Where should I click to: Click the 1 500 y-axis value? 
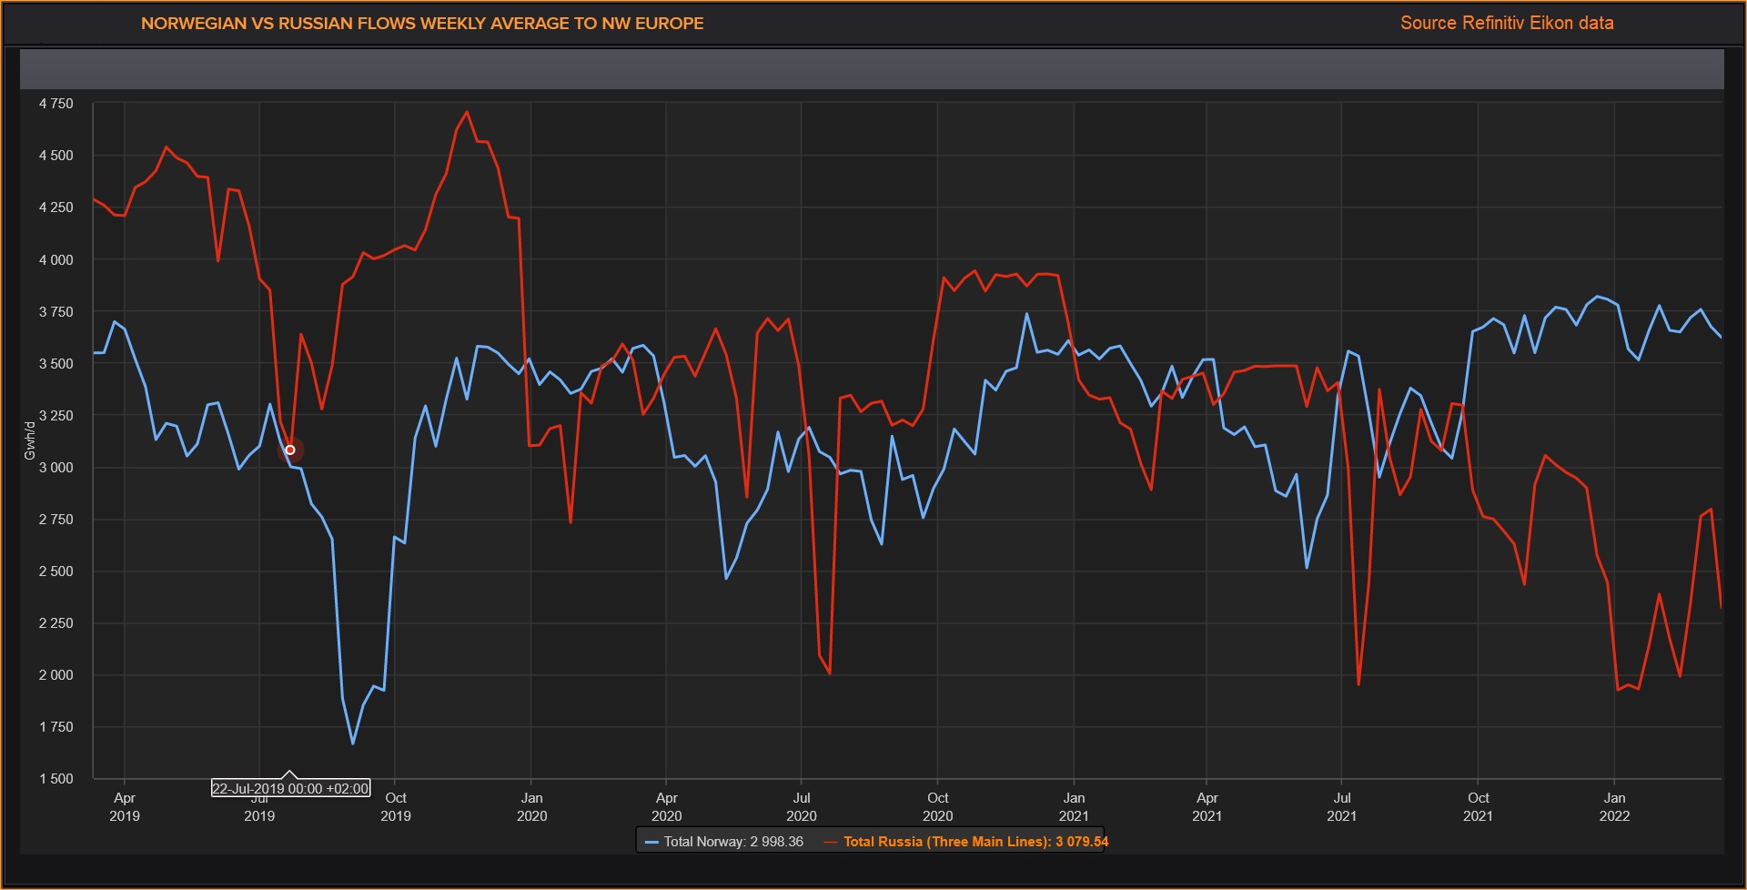56,778
